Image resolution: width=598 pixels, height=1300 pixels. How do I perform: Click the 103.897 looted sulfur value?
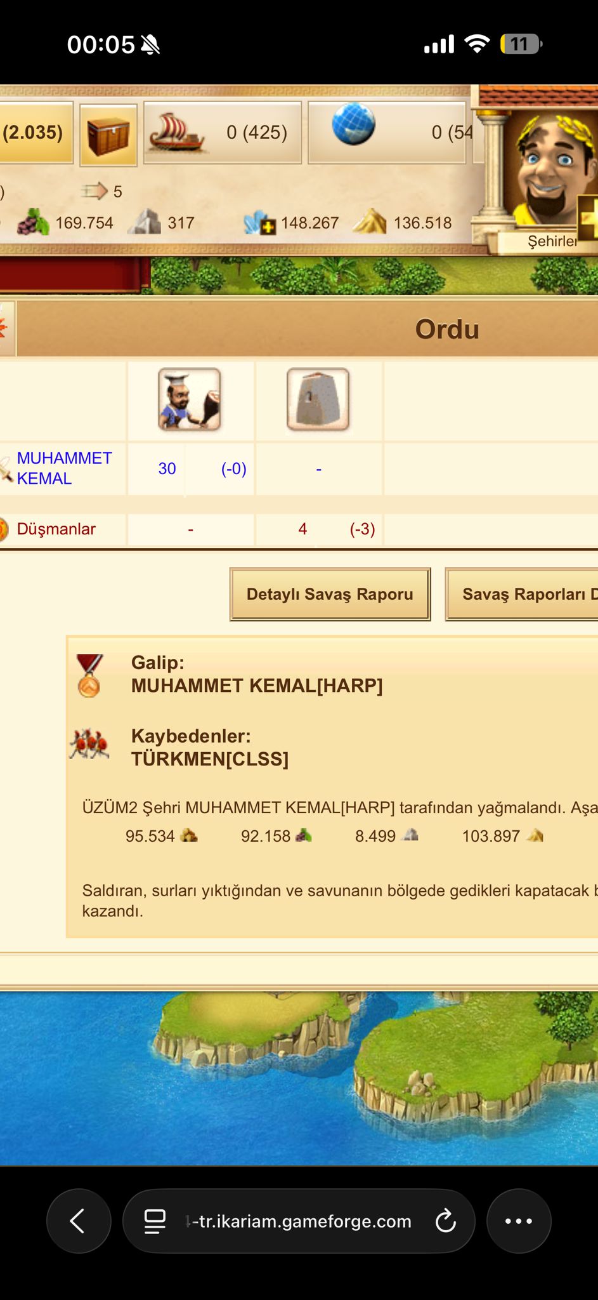(491, 836)
